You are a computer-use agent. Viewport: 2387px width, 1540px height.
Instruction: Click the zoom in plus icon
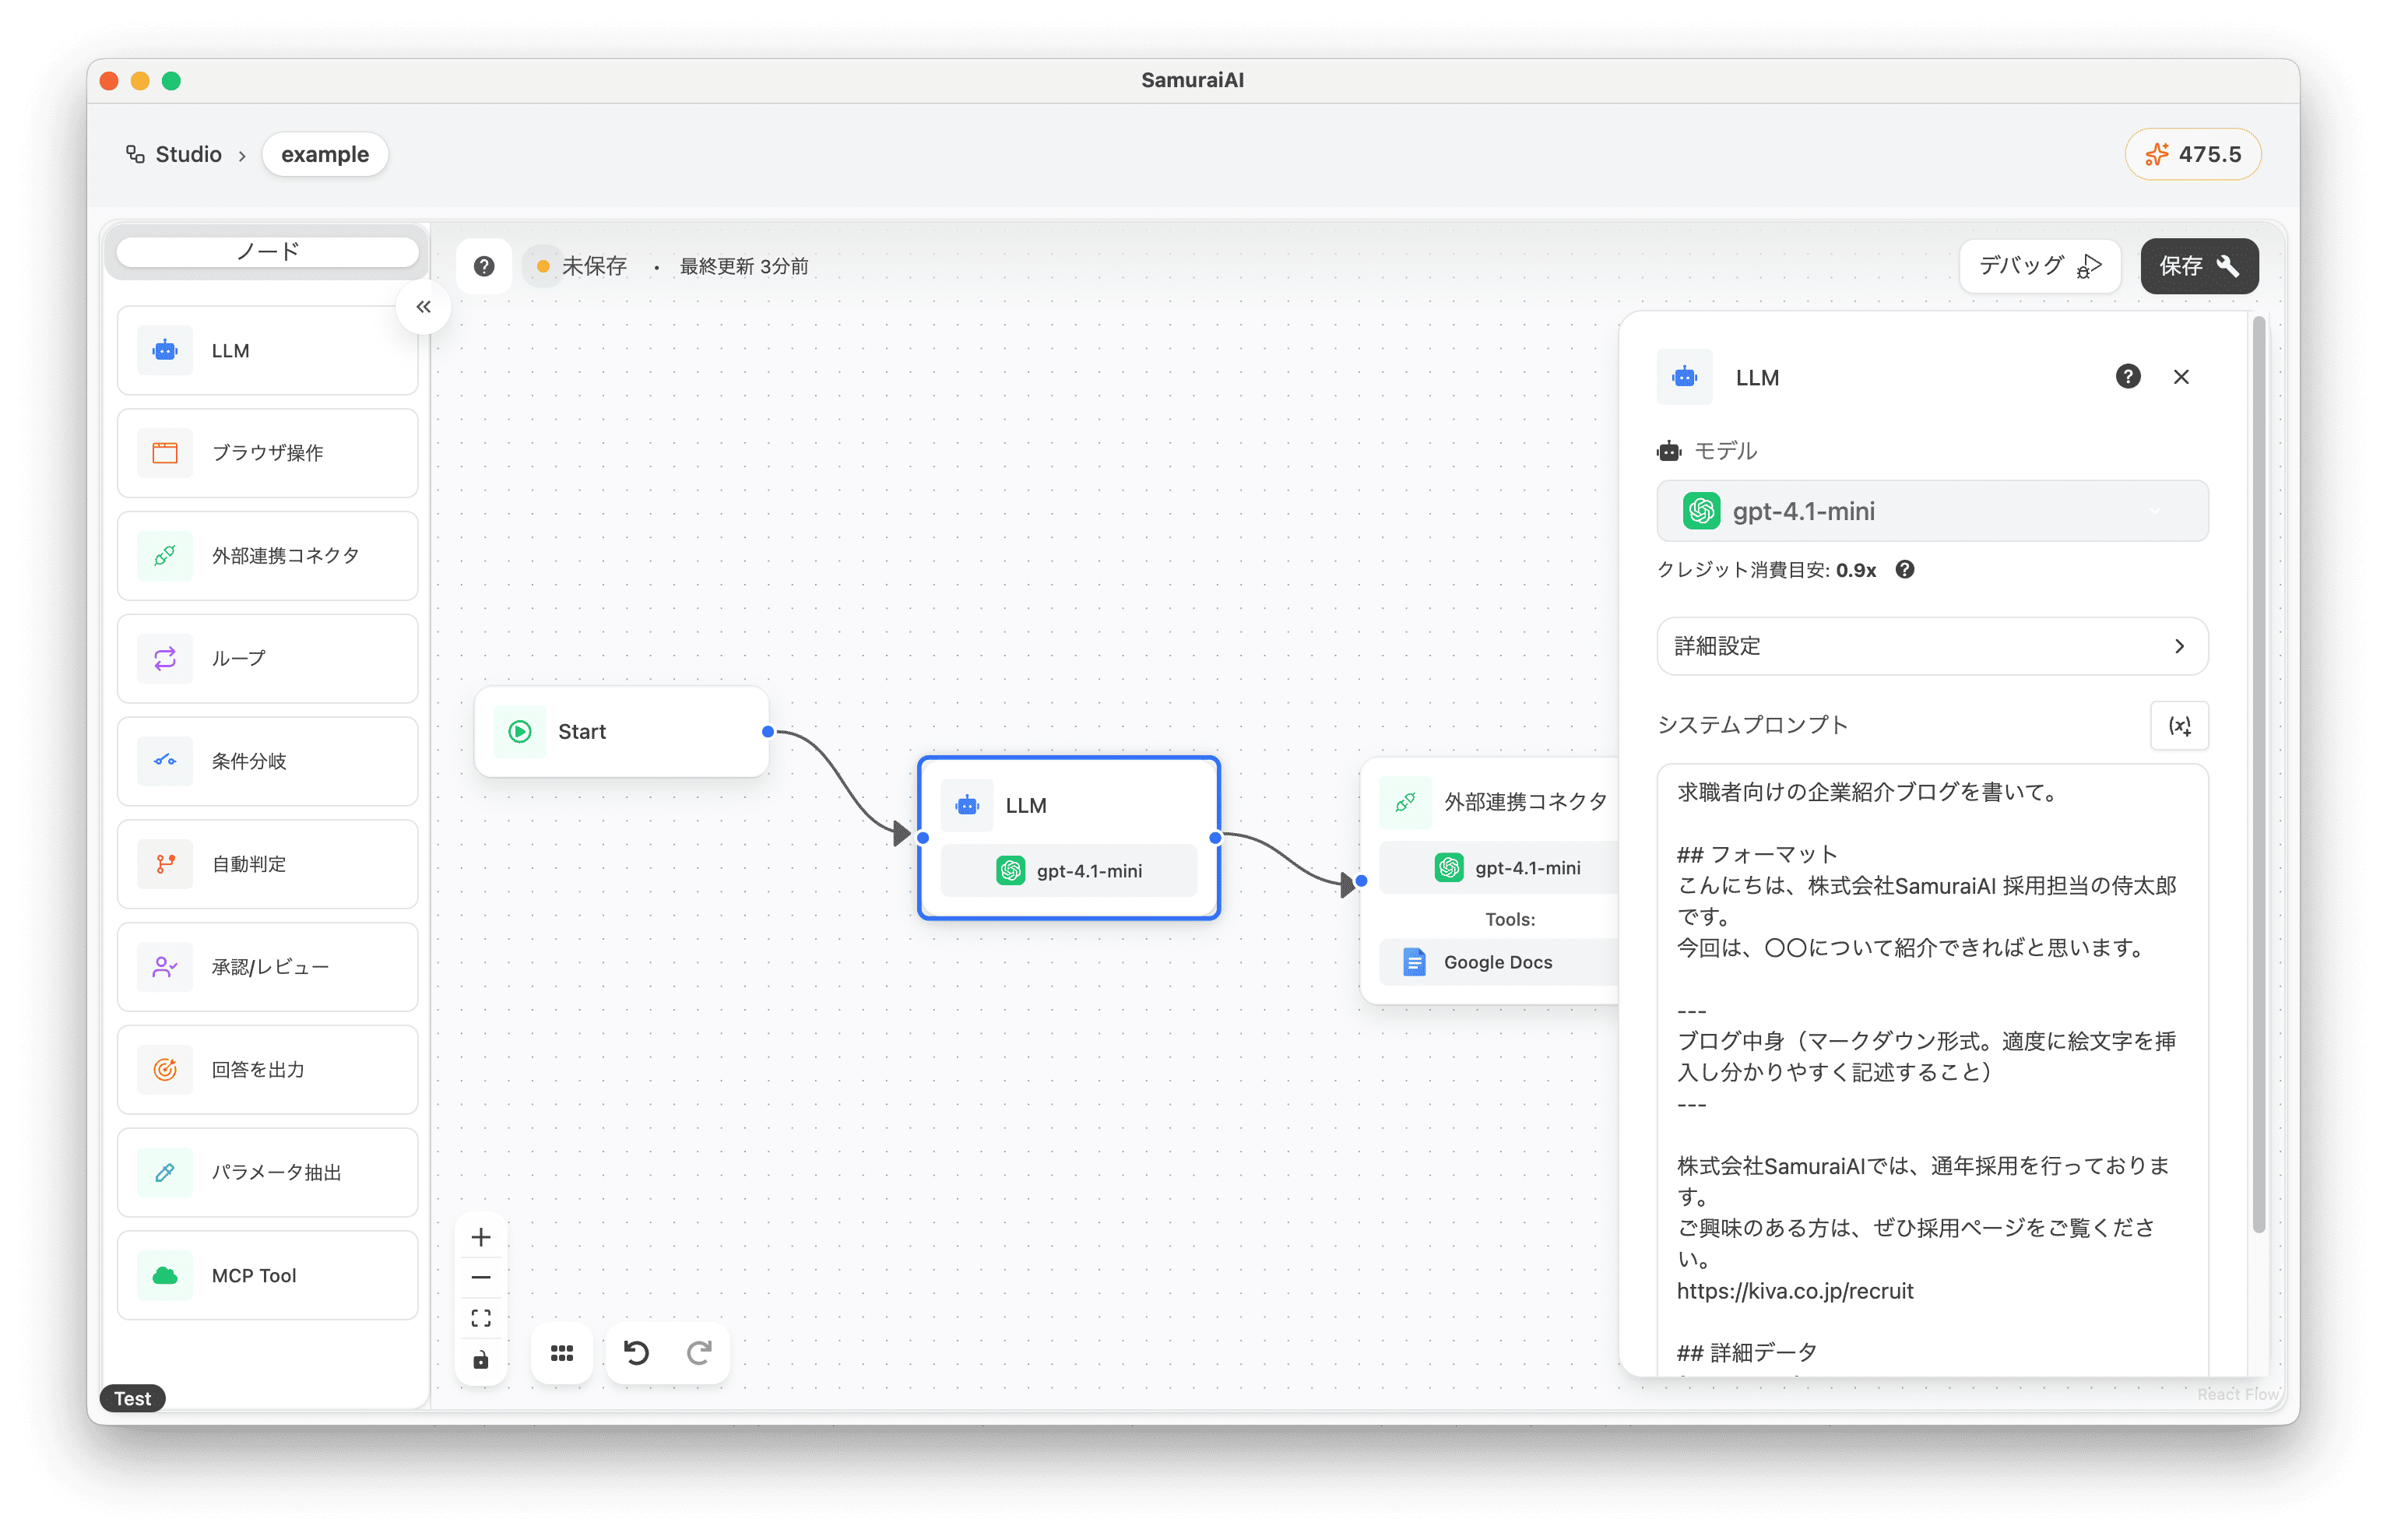pos(481,1237)
